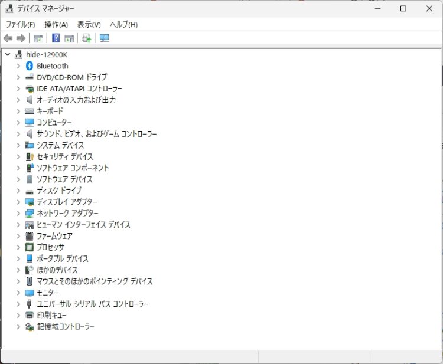Click the ヒューマン インターフェイス デバイス icon

(x=30, y=225)
